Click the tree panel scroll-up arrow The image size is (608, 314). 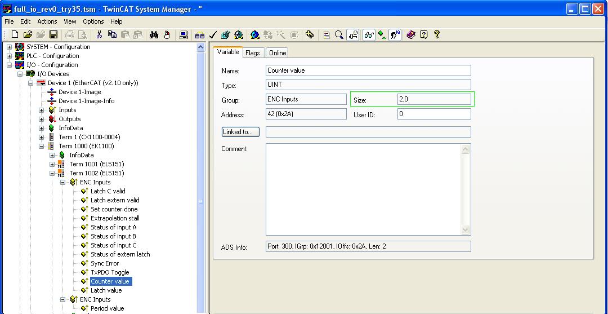(x=201, y=47)
